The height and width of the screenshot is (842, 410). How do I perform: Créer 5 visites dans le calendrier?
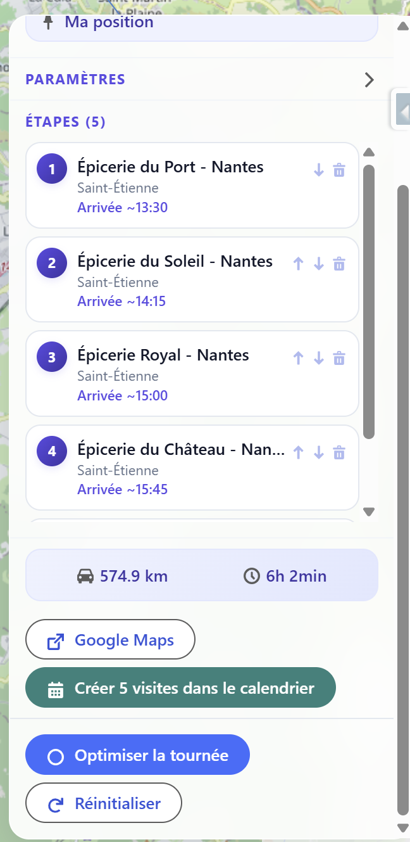click(180, 687)
